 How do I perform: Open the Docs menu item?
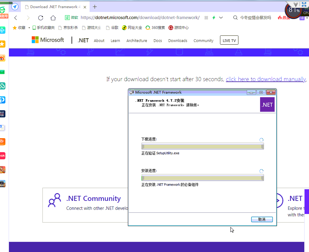pos(158,41)
